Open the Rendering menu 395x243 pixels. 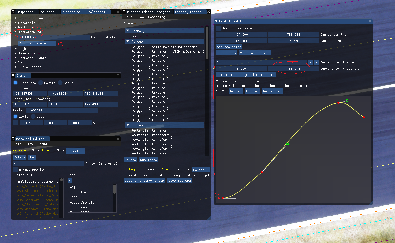click(x=156, y=17)
